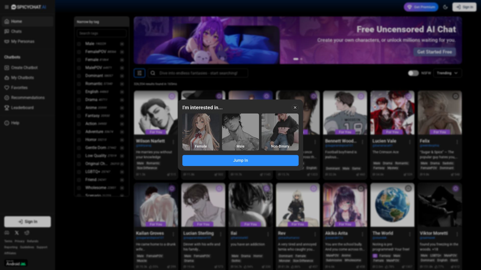Choose the Non-Binary interest option

[280, 132]
